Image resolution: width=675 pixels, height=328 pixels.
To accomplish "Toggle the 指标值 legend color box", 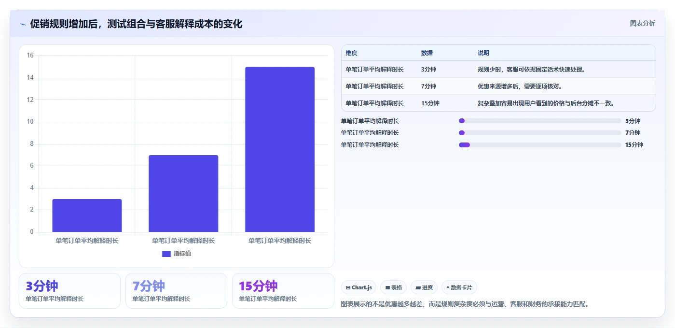I will pyautogui.click(x=166, y=254).
